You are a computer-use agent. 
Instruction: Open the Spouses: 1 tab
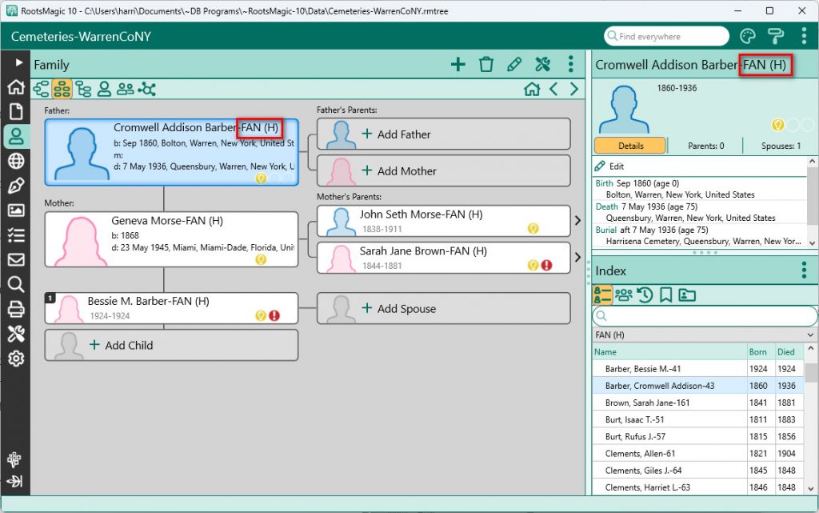coord(781,146)
